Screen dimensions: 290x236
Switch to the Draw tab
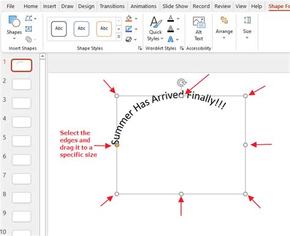click(67, 6)
